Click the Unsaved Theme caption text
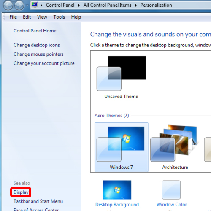This screenshot has height=211, width=211. coord(121,97)
